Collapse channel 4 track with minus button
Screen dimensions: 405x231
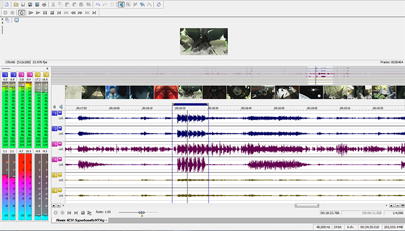point(60,160)
